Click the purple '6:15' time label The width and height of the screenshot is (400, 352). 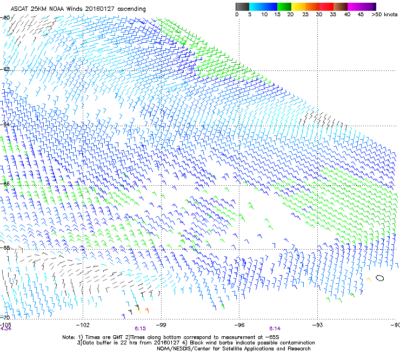[141, 329]
